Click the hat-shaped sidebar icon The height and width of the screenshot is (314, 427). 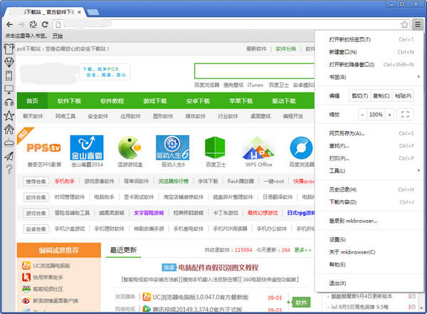pos(9,143)
